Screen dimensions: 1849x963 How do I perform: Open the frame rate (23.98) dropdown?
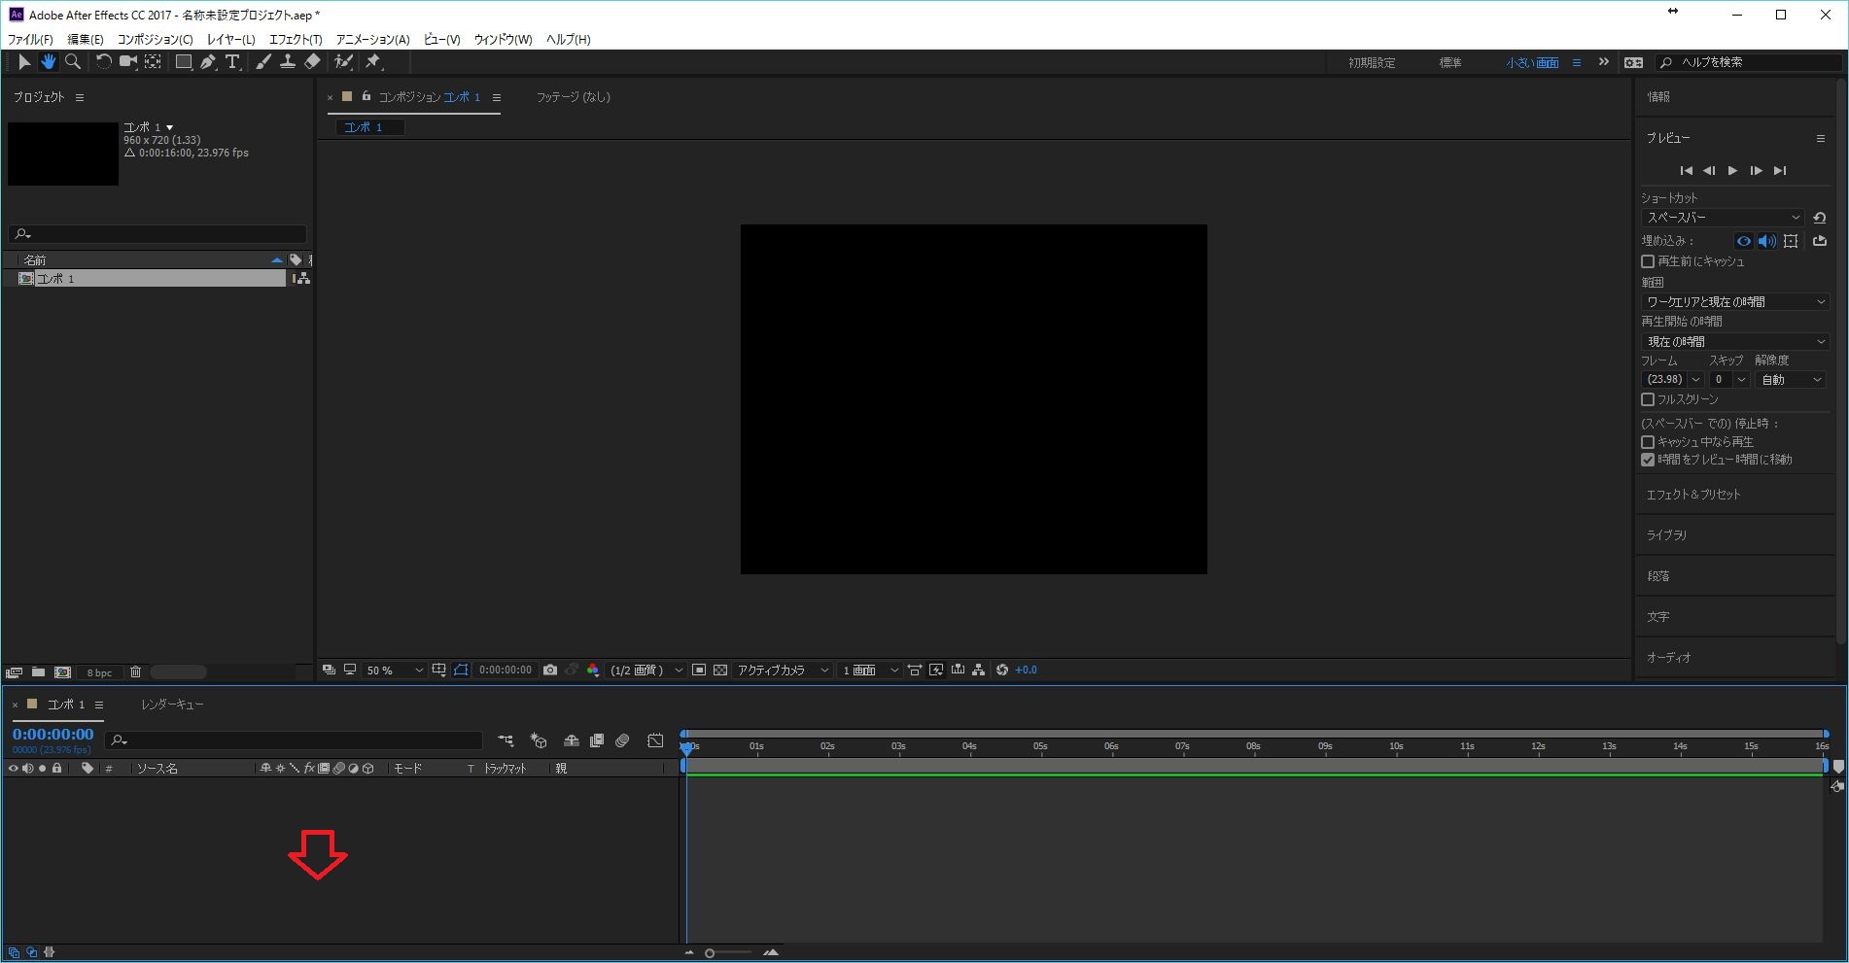pyautogui.click(x=1672, y=380)
